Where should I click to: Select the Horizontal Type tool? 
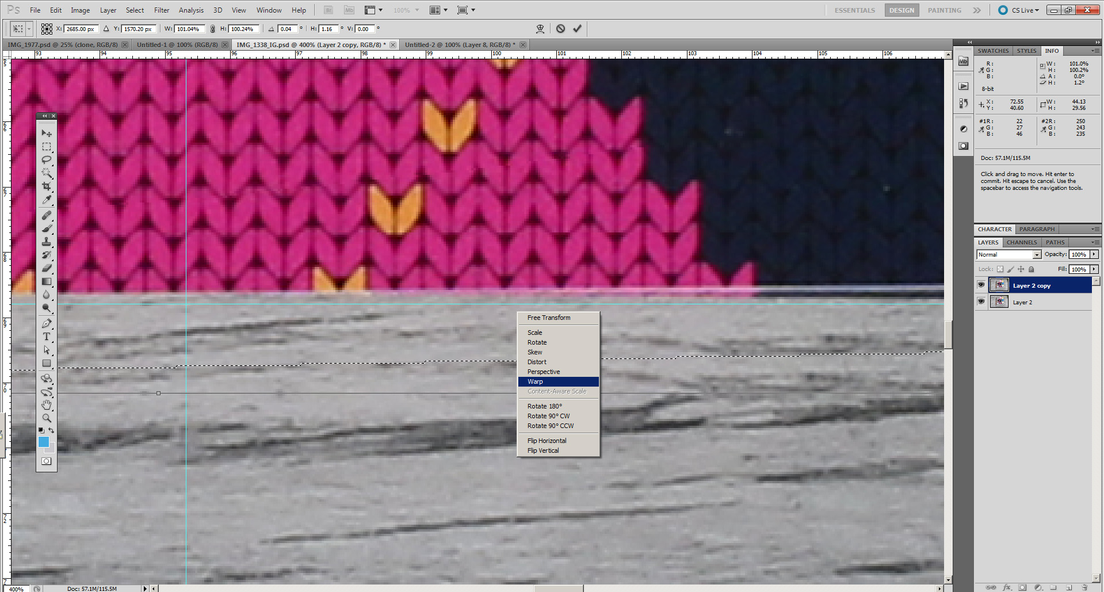47,337
